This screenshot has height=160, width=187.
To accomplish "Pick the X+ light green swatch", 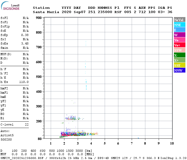I will coord(180,60).
